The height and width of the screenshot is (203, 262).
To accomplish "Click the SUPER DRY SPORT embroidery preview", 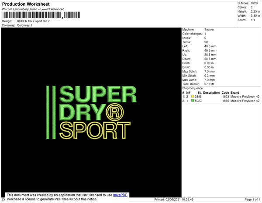I will point(91,112).
